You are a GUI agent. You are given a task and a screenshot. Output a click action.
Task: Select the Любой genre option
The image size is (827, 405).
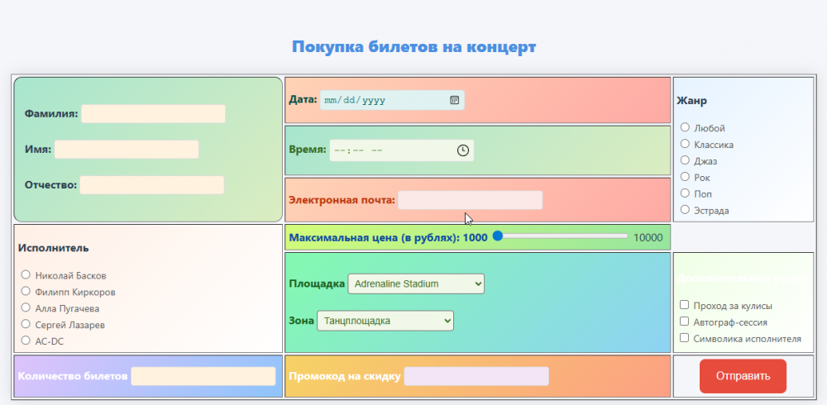coord(685,127)
